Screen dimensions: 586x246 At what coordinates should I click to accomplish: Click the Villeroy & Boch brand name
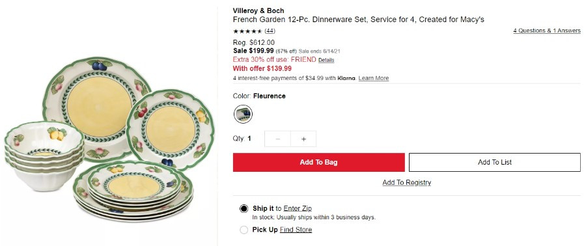(x=258, y=10)
